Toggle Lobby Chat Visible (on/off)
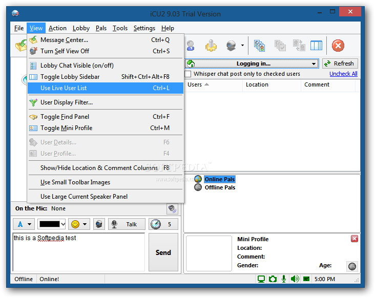 (106, 66)
